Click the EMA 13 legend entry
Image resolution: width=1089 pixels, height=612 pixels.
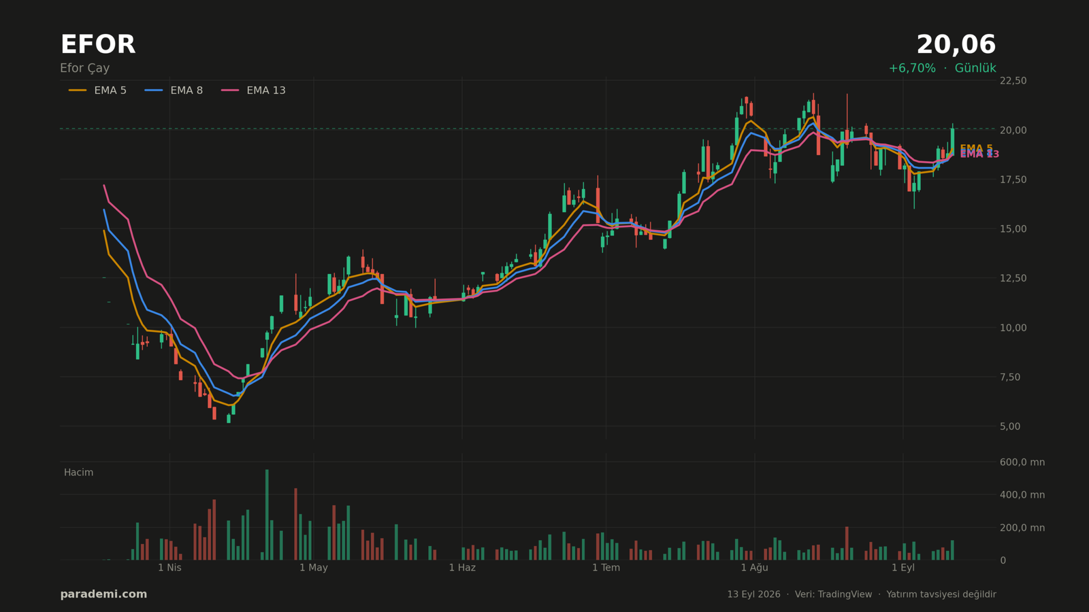coord(253,90)
